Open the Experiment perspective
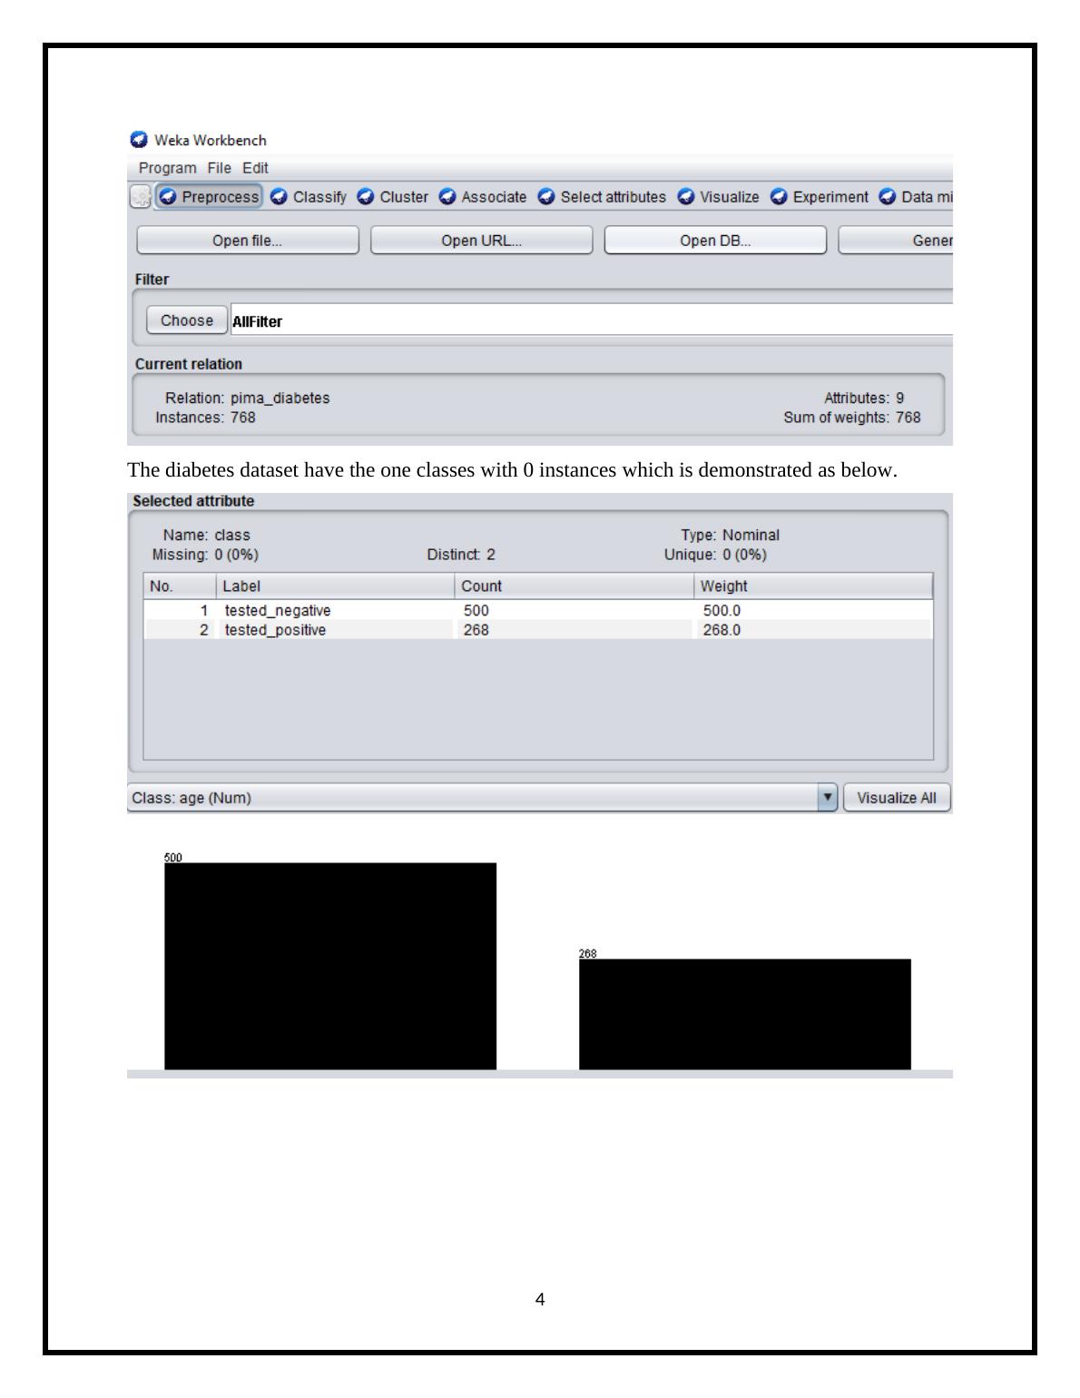This screenshot has width=1080, height=1398. tap(820, 197)
